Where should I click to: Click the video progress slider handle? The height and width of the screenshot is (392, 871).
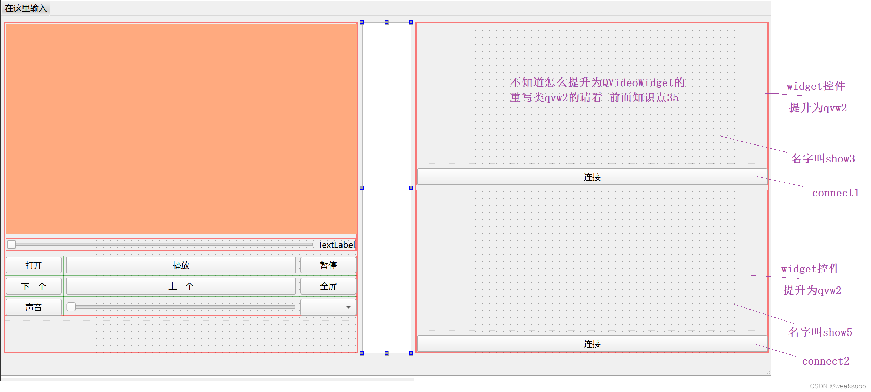[12, 244]
